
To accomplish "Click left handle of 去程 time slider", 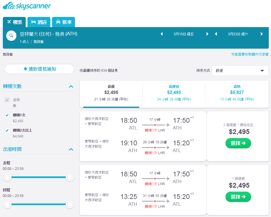I will coord(7,177).
